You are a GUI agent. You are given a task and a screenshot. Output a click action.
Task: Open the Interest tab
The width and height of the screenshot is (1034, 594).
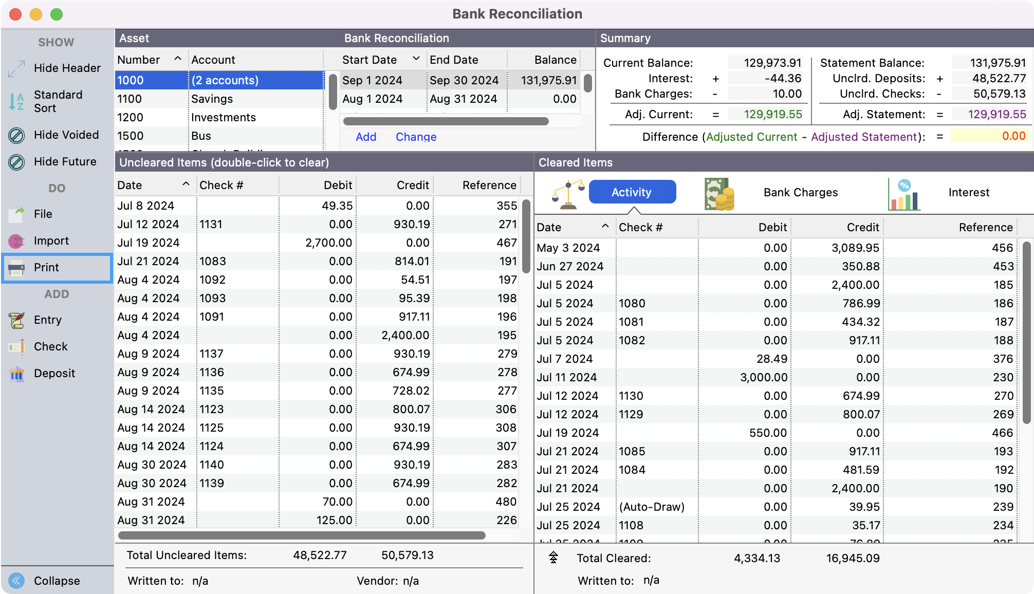(968, 193)
